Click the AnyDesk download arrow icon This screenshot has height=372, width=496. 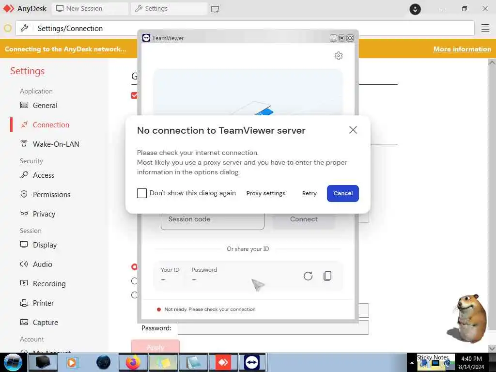415,9
